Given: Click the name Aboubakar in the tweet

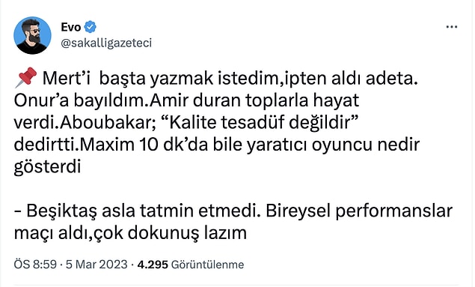Looking at the screenshot, I should pyautogui.click(x=108, y=122).
